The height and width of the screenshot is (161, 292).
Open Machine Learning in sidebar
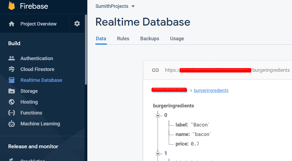[x=40, y=124]
